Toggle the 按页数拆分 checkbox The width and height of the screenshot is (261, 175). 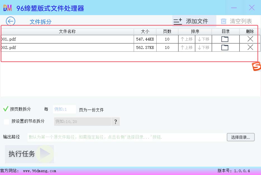point(6,109)
